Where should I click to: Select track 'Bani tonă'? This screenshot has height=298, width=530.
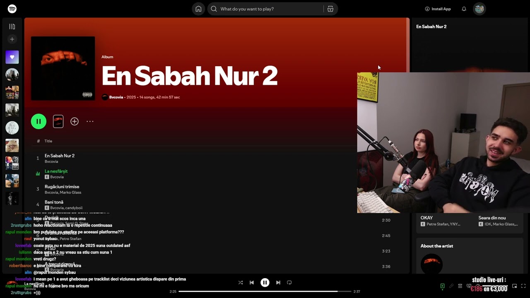pyautogui.click(x=54, y=202)
